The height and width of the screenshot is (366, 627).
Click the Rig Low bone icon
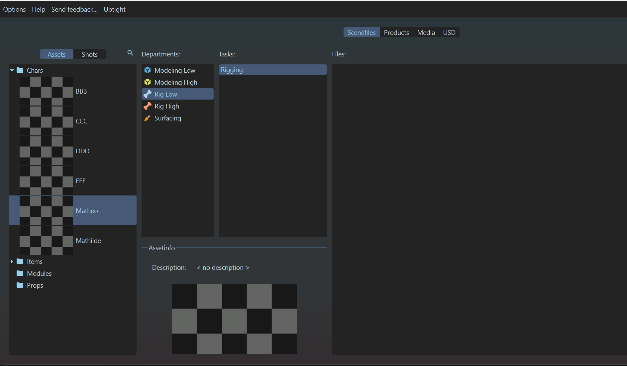[x=148, y=94]
